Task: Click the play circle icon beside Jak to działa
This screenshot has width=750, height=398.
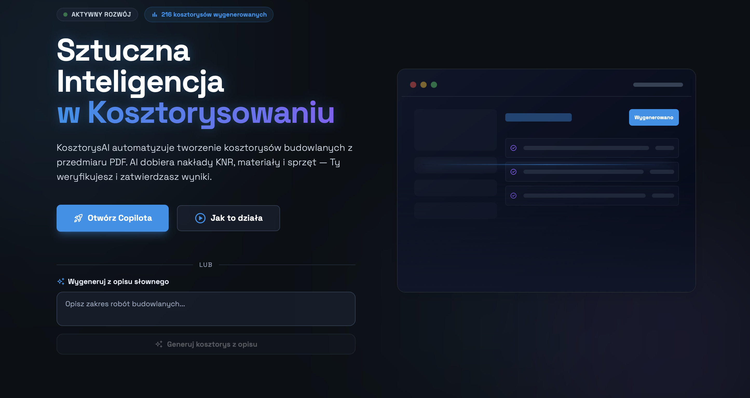Action: pos(200,218)
